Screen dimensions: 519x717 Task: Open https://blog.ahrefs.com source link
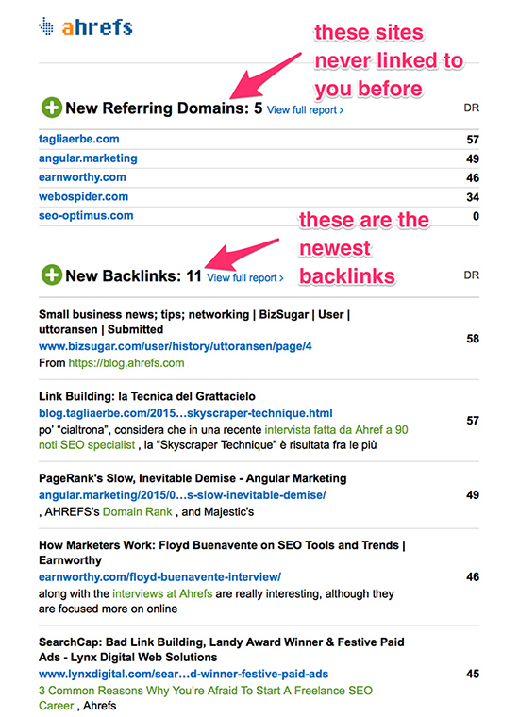[x=126, y=363]
